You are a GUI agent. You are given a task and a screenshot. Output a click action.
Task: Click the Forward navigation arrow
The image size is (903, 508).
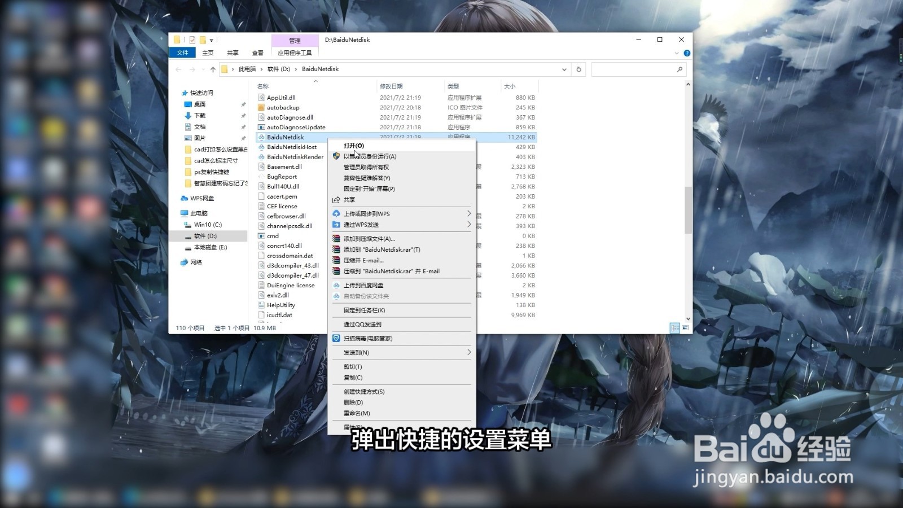[x=192, y=69]
